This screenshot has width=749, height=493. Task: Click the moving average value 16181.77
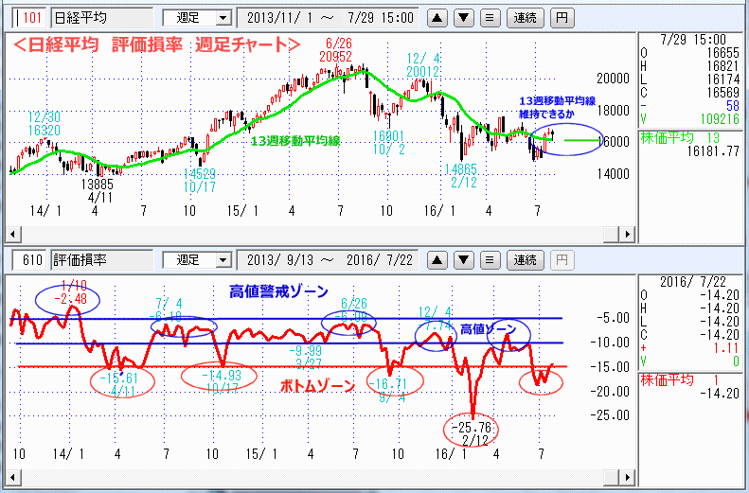tap(713, 151)
